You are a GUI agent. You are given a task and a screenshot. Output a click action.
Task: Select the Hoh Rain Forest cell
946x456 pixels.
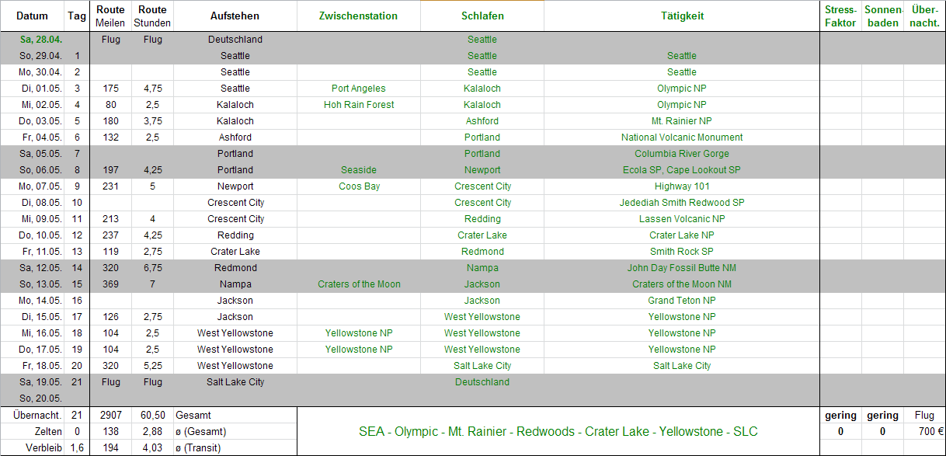click(x=358, y=105)
